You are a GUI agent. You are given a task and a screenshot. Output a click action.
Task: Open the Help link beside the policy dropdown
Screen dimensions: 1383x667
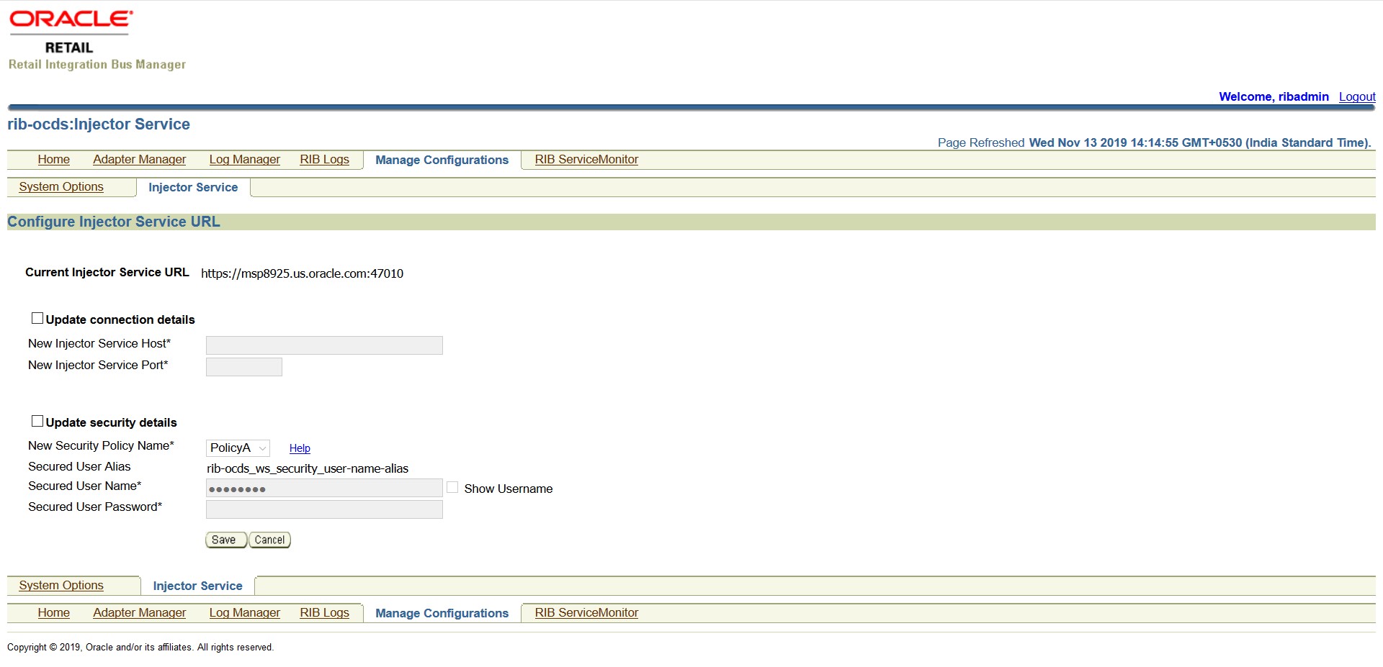pos(300,448)
